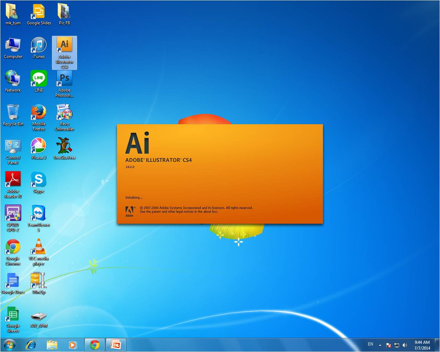Select the Control Panel icon
440x352 pixels.
[13, 151]
